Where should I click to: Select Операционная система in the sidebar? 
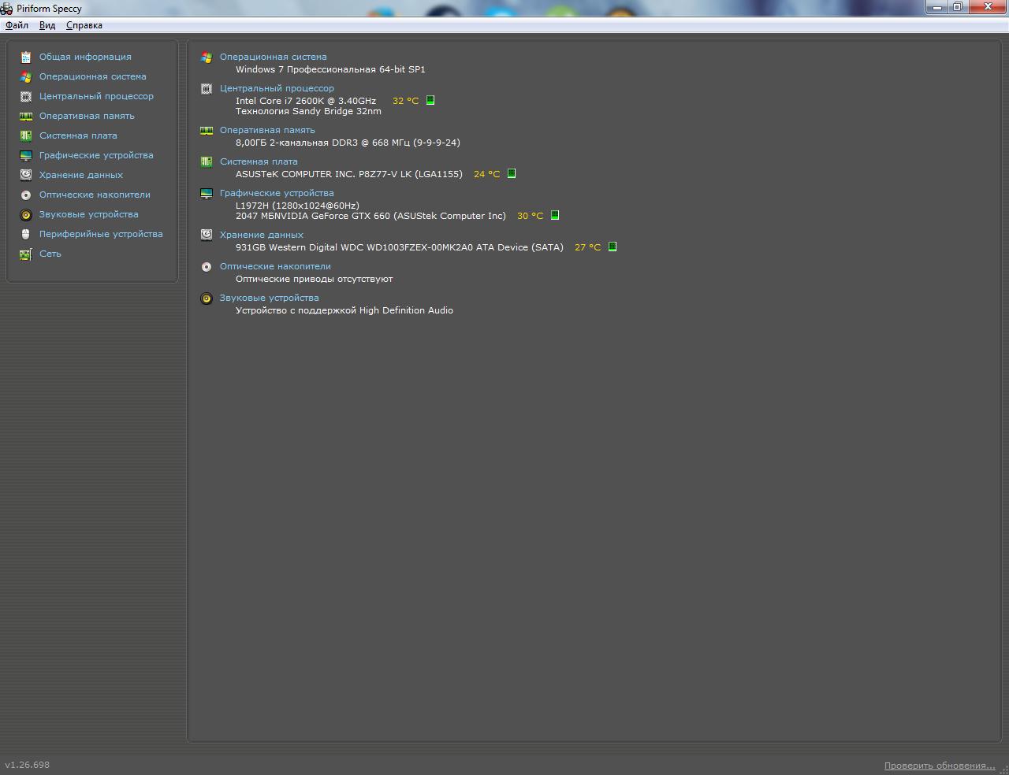(93, 76)
